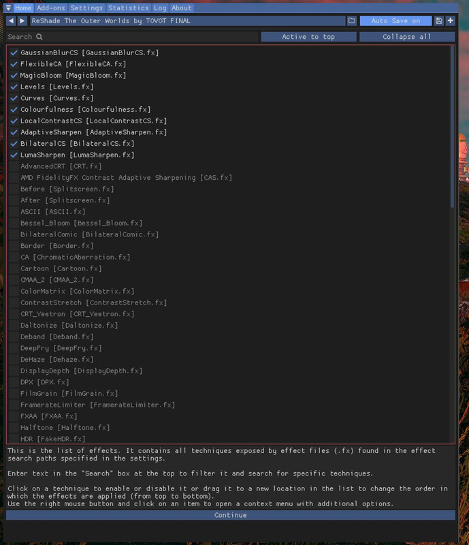The image size is (469, 545).
Task: Select the CMAA_2 technique row
Action: 57,280
